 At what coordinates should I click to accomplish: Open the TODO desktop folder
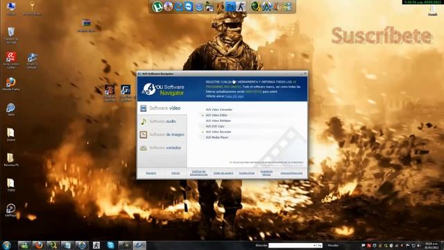[11, 185]
